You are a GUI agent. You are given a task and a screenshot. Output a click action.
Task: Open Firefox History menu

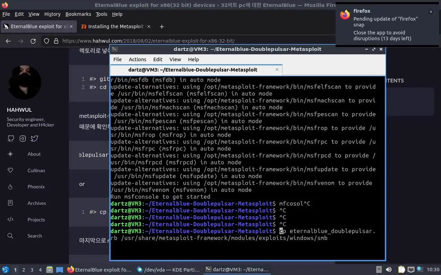52,14
